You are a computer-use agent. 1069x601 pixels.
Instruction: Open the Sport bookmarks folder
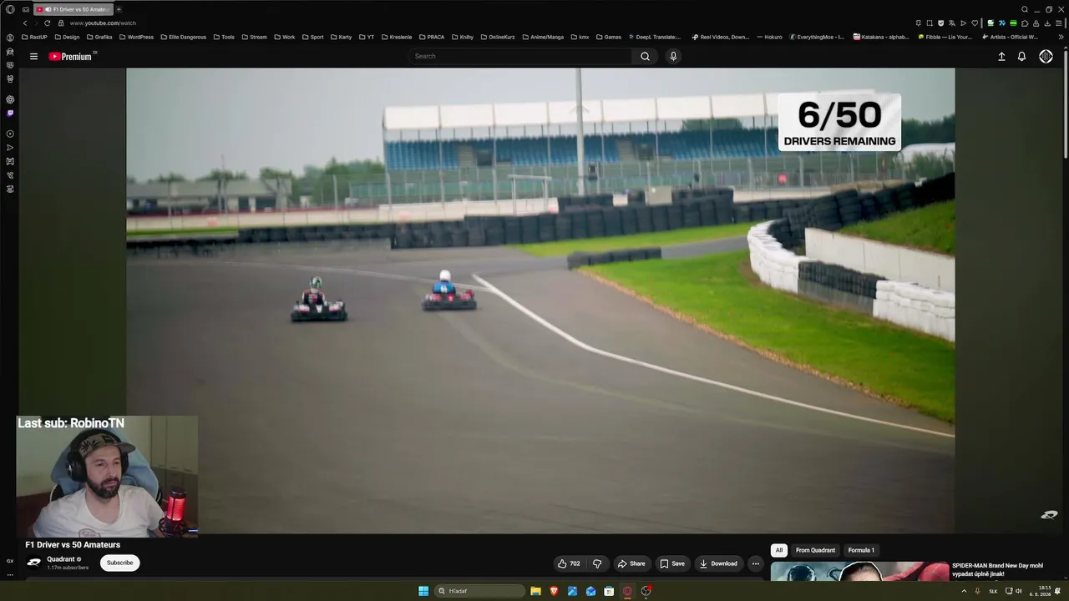[312, 37]
